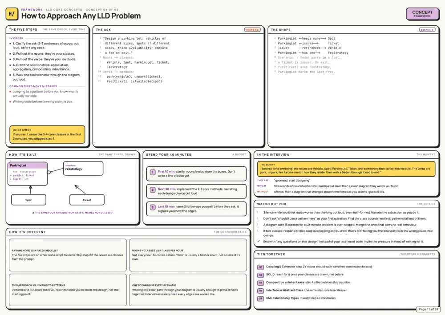Click 'UML Relationship Types' text

click(x=283, y=298)
